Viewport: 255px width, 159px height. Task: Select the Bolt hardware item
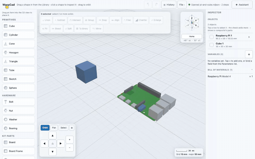pos(18,102)
